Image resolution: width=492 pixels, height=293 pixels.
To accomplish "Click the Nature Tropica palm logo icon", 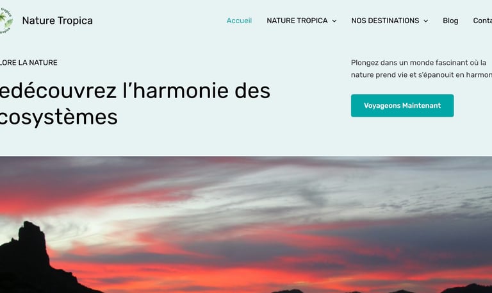I will (6, 21).
